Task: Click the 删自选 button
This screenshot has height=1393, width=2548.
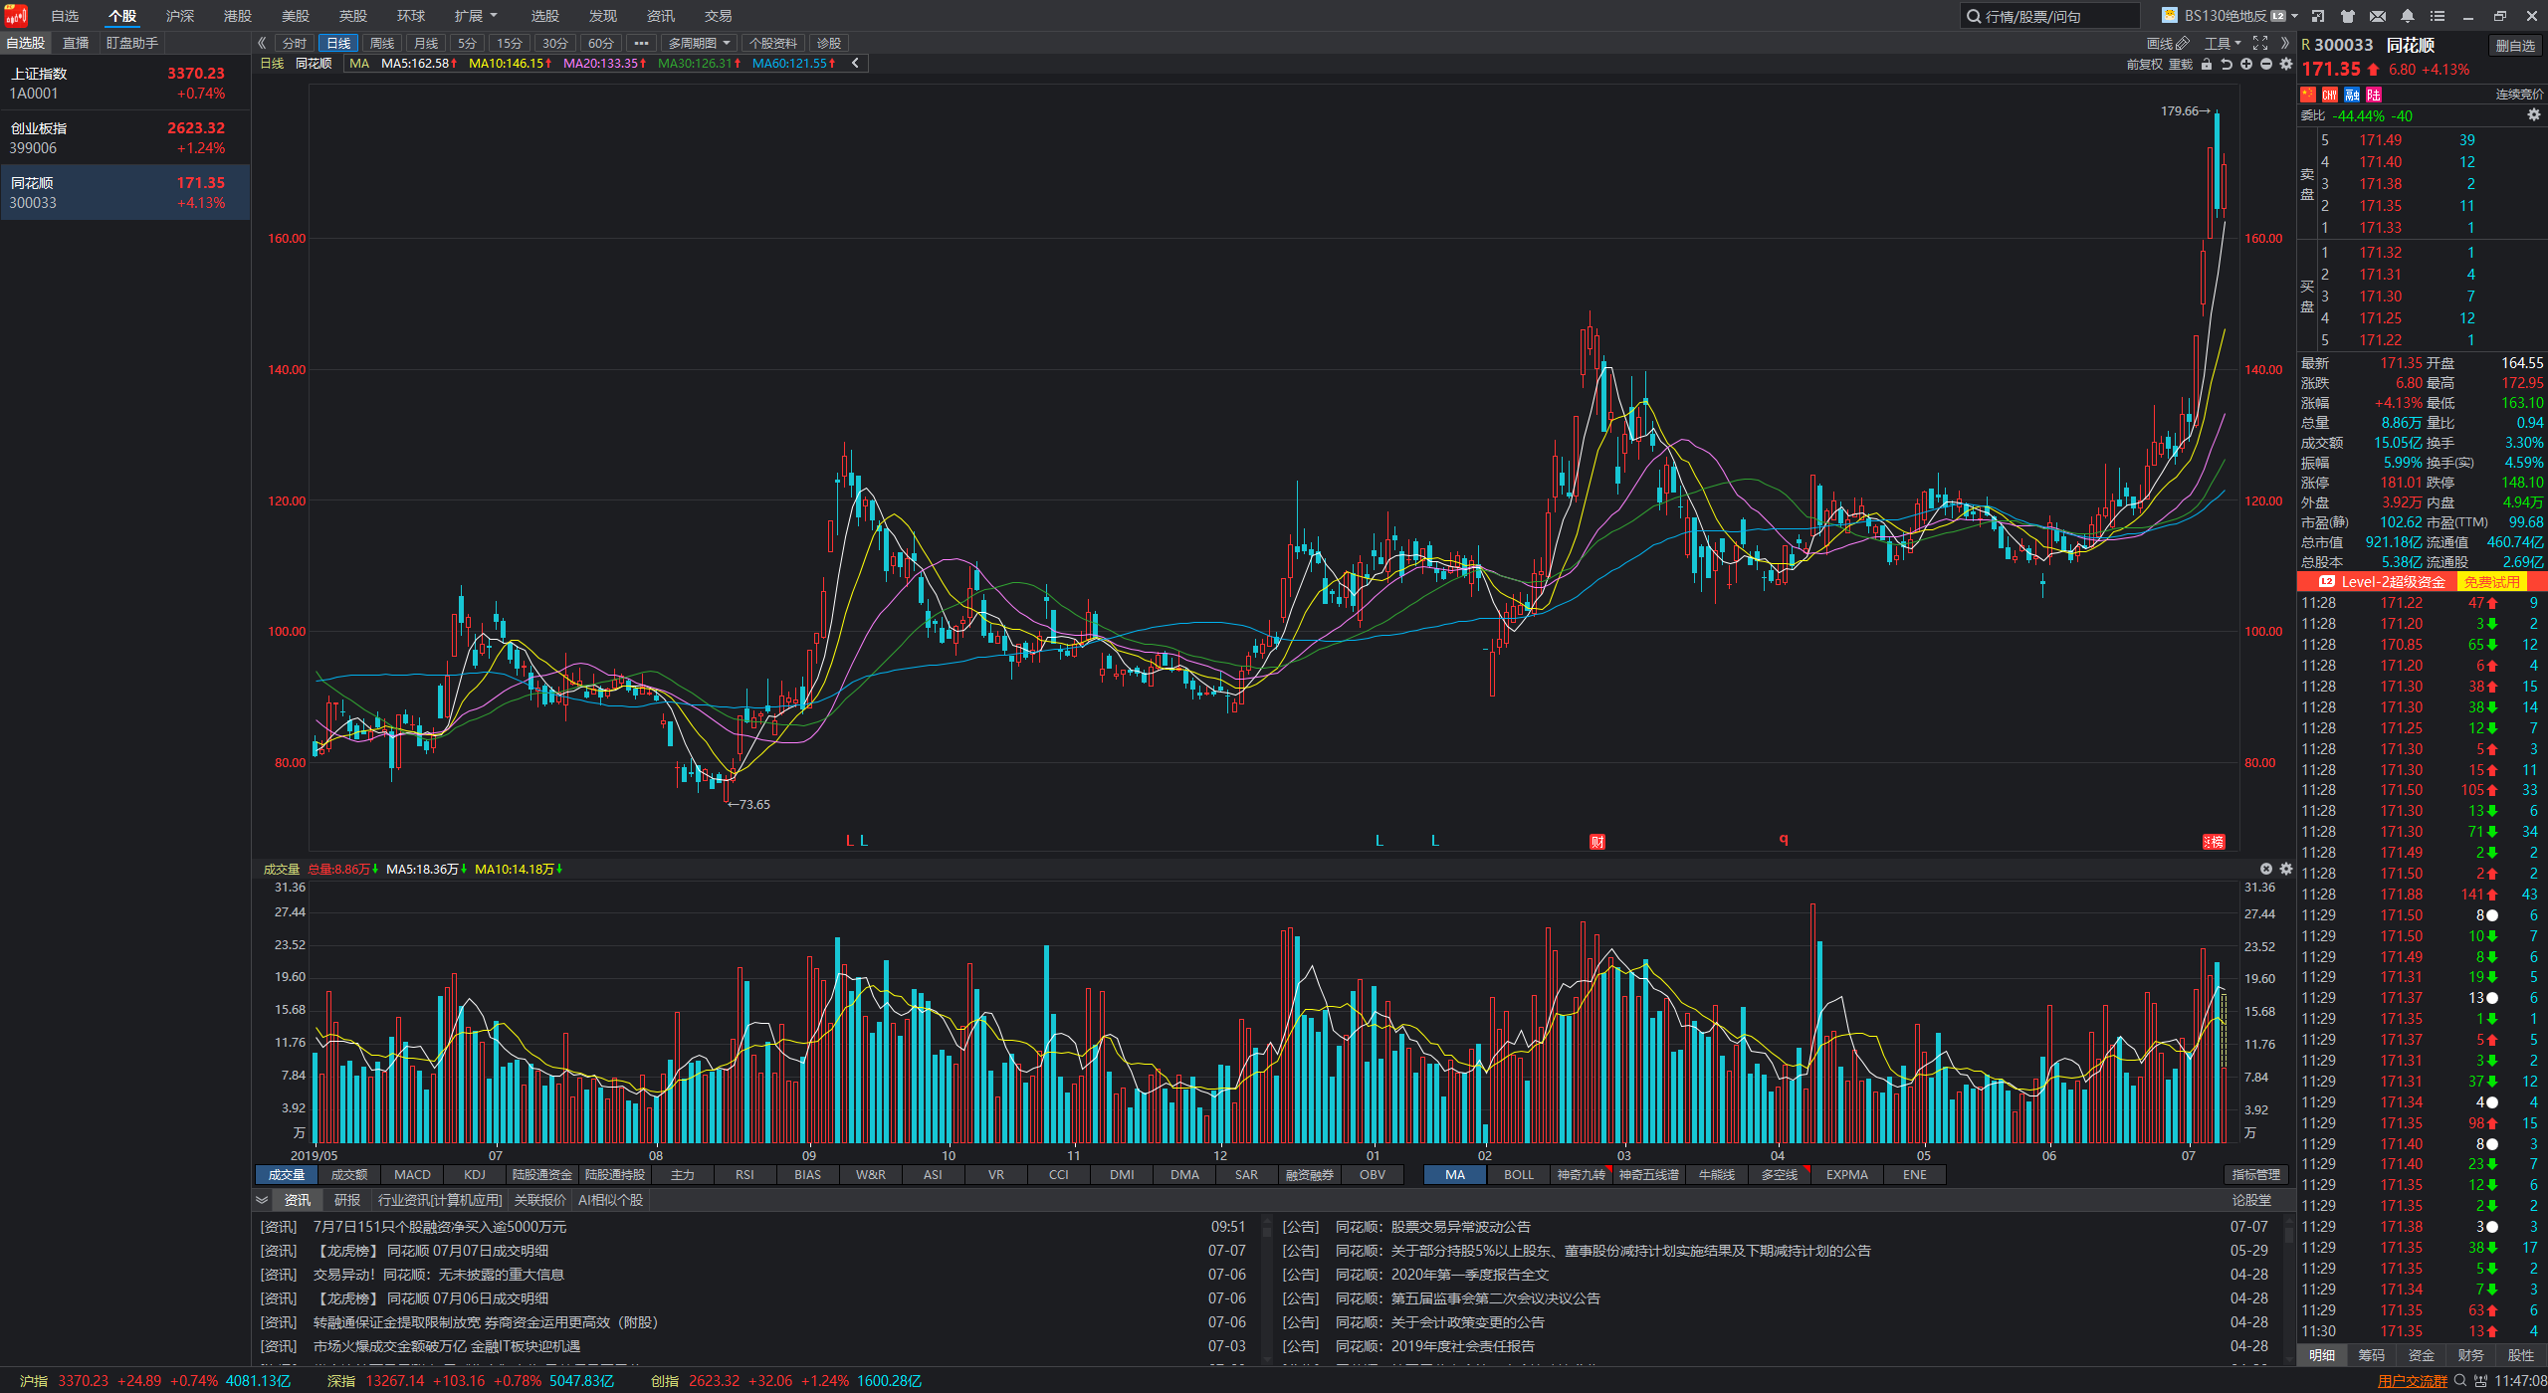Action: [2515, 46]
